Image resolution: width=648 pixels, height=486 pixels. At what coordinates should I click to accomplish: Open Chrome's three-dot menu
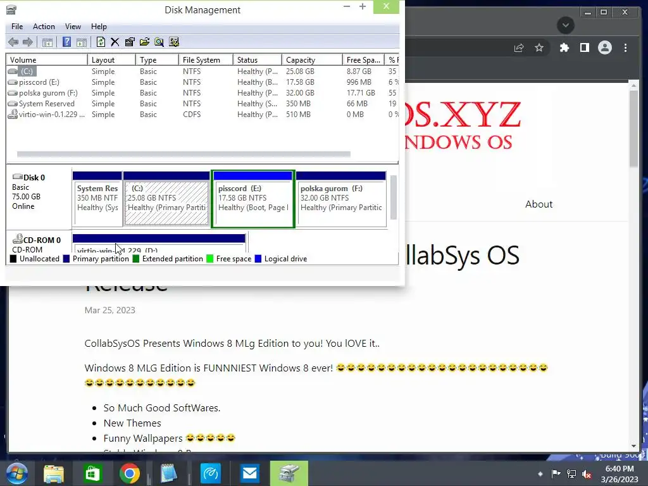tap(625, 48)
